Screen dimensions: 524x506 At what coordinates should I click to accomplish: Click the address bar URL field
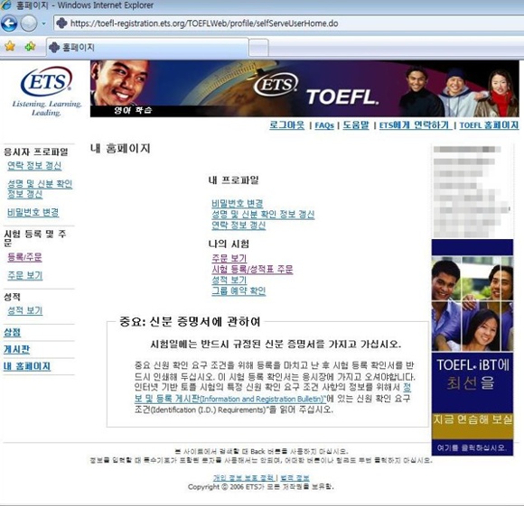[x=289, y=23]
